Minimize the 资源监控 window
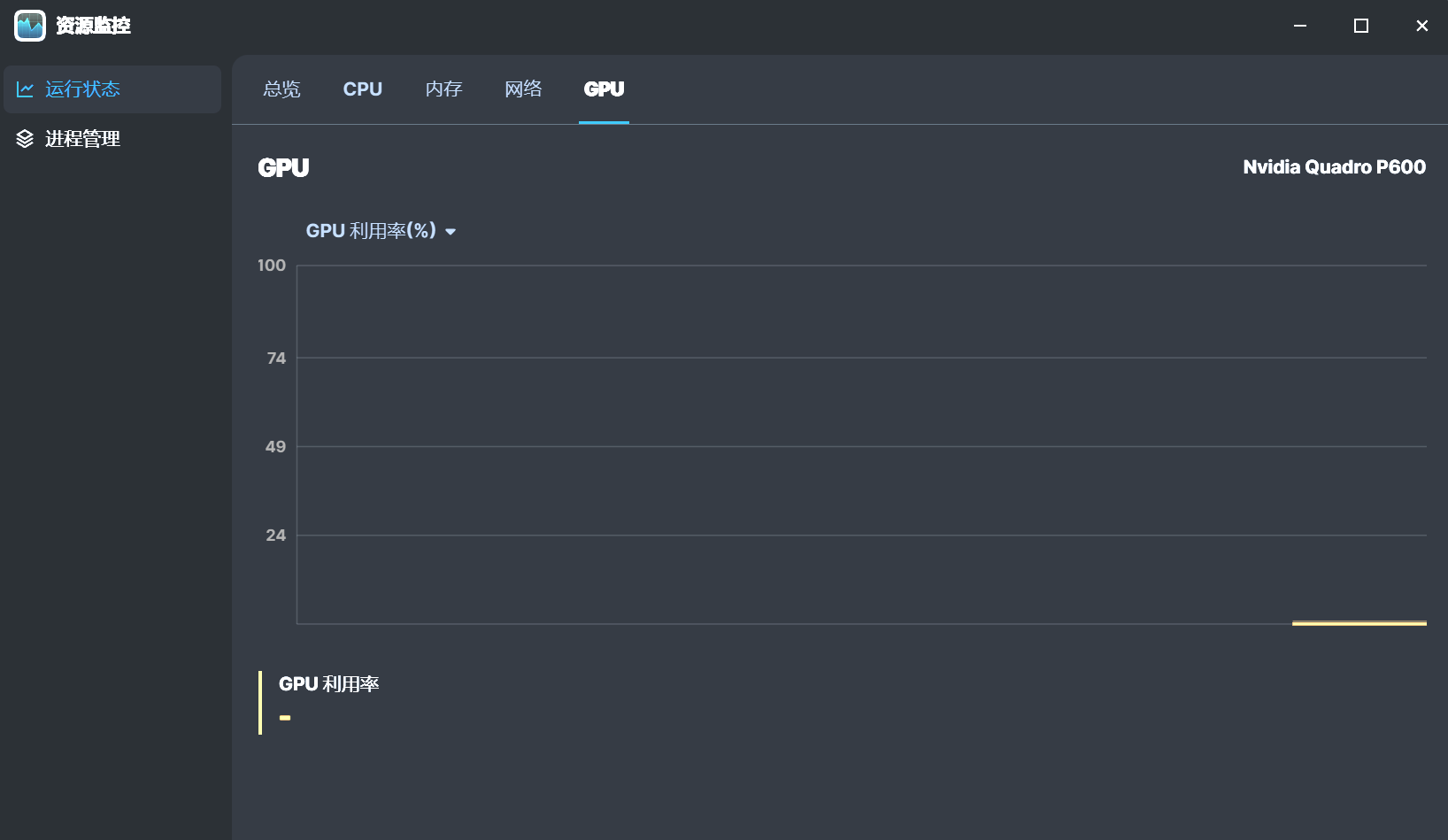 point(1300,26)
